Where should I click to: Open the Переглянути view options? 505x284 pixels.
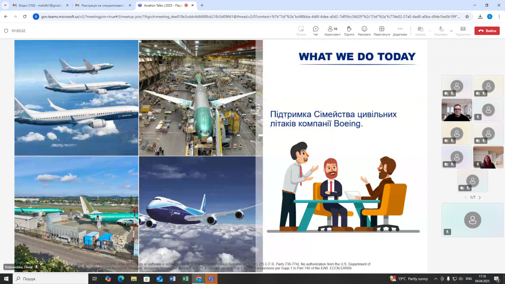click(382, 30)
